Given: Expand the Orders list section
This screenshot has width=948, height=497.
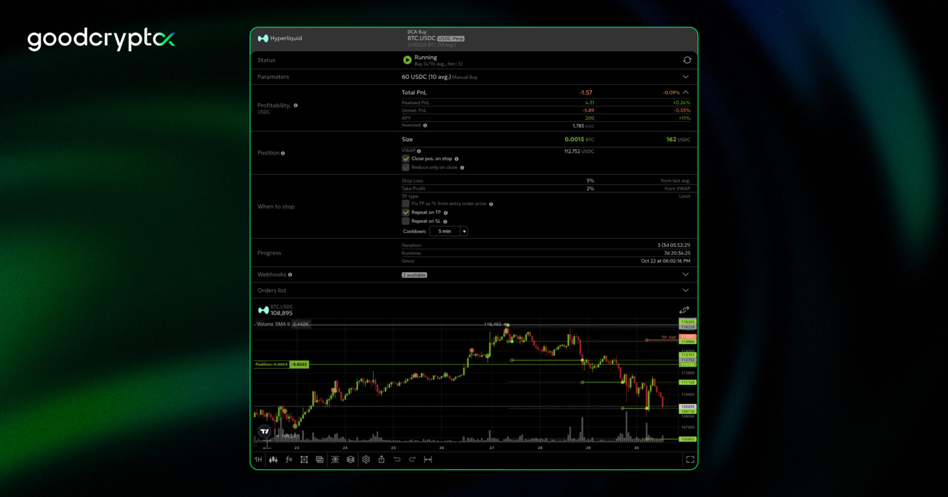Looking at the screenshot, I should [685, 290].
